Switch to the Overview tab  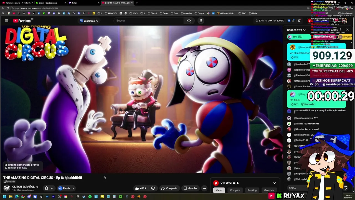coord(269,190)
